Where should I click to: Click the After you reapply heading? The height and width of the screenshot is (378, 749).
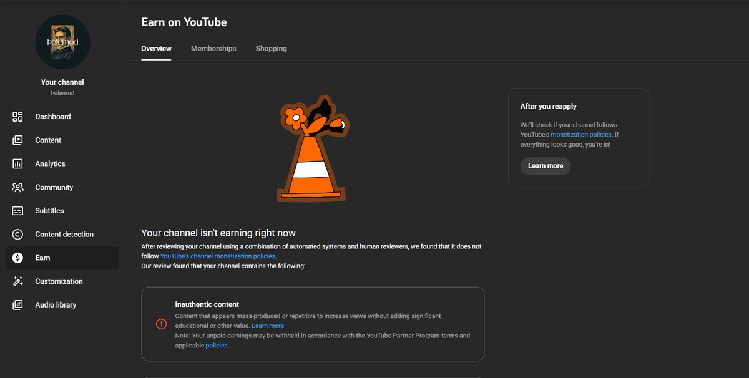(x=549, y=107)
